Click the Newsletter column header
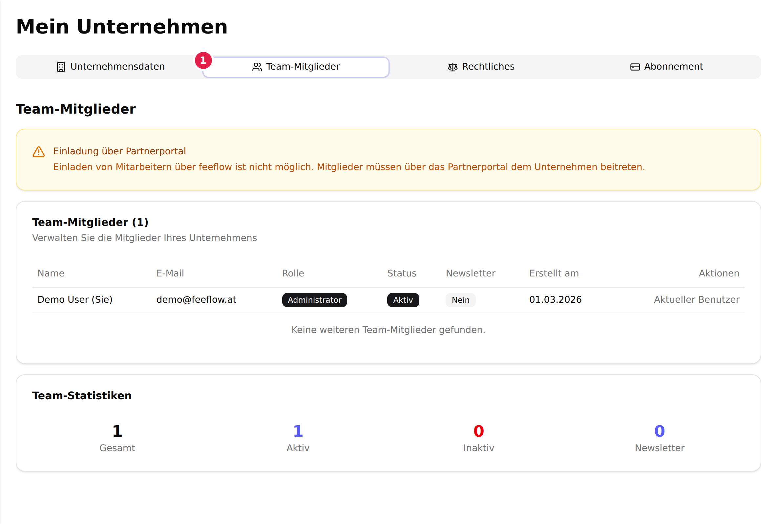Image resolution: width=777 pixels, height=524 pixels. click(x=471, y=273)
